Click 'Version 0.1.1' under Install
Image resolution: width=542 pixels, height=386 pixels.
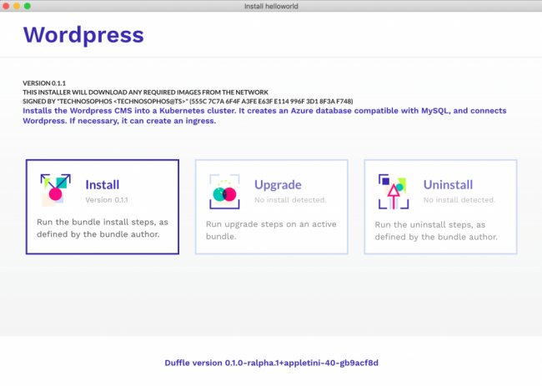107,200
